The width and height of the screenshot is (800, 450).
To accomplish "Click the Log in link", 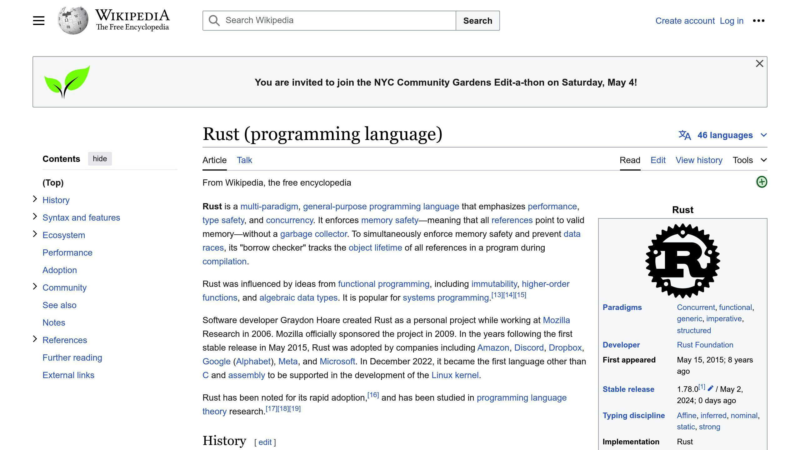I will 732,21.
